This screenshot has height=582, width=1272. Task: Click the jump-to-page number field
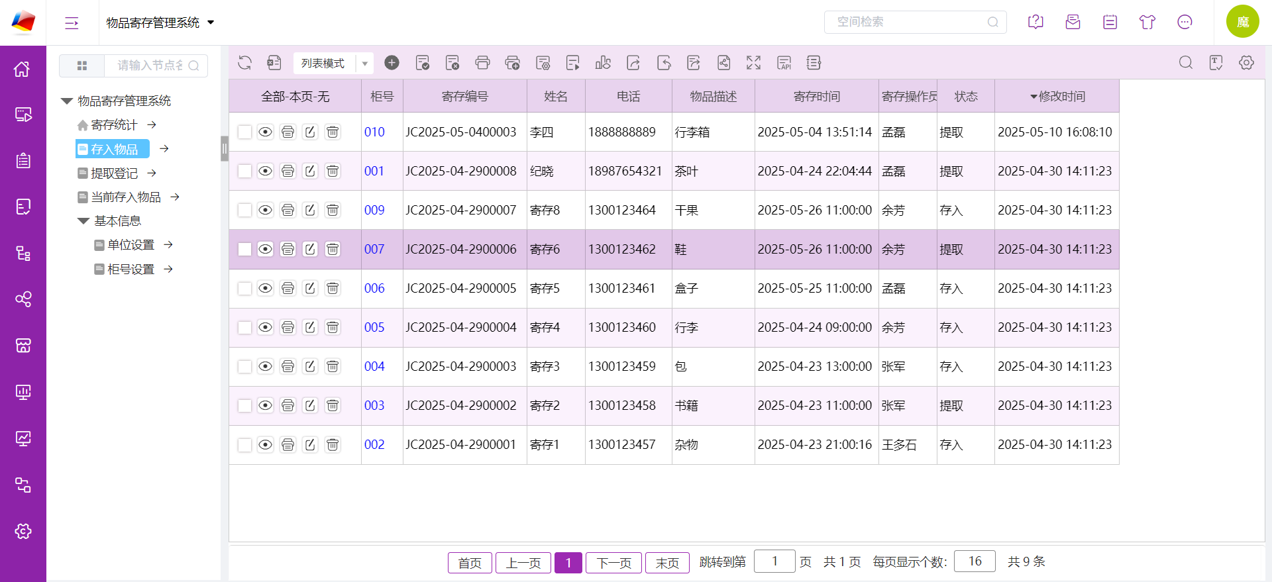pos(774,561)
